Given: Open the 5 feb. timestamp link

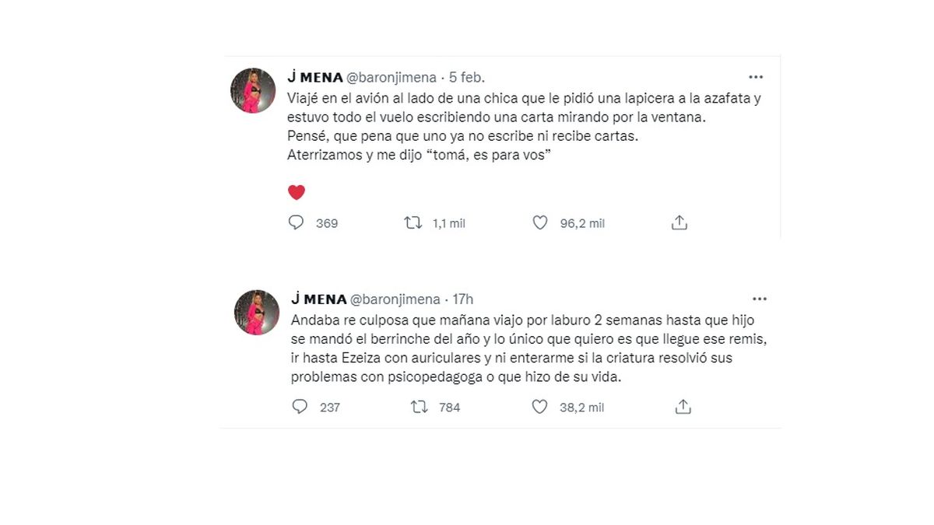Looking at the screenshot, I should click(467, 78).
